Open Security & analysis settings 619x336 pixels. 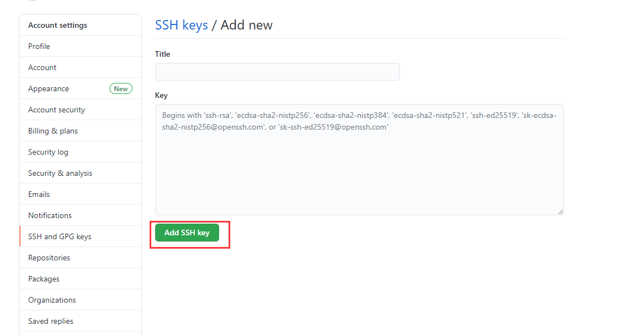click(x=60, y=173)
